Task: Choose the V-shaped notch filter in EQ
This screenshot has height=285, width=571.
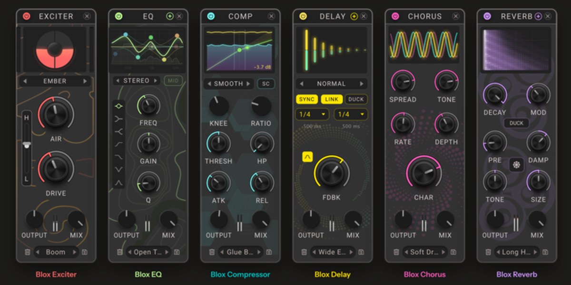Action: [119, 169]
